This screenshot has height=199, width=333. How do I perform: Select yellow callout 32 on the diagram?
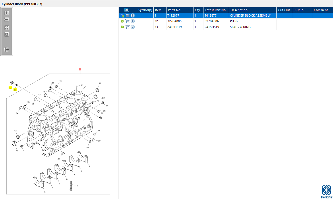point(10,88)
